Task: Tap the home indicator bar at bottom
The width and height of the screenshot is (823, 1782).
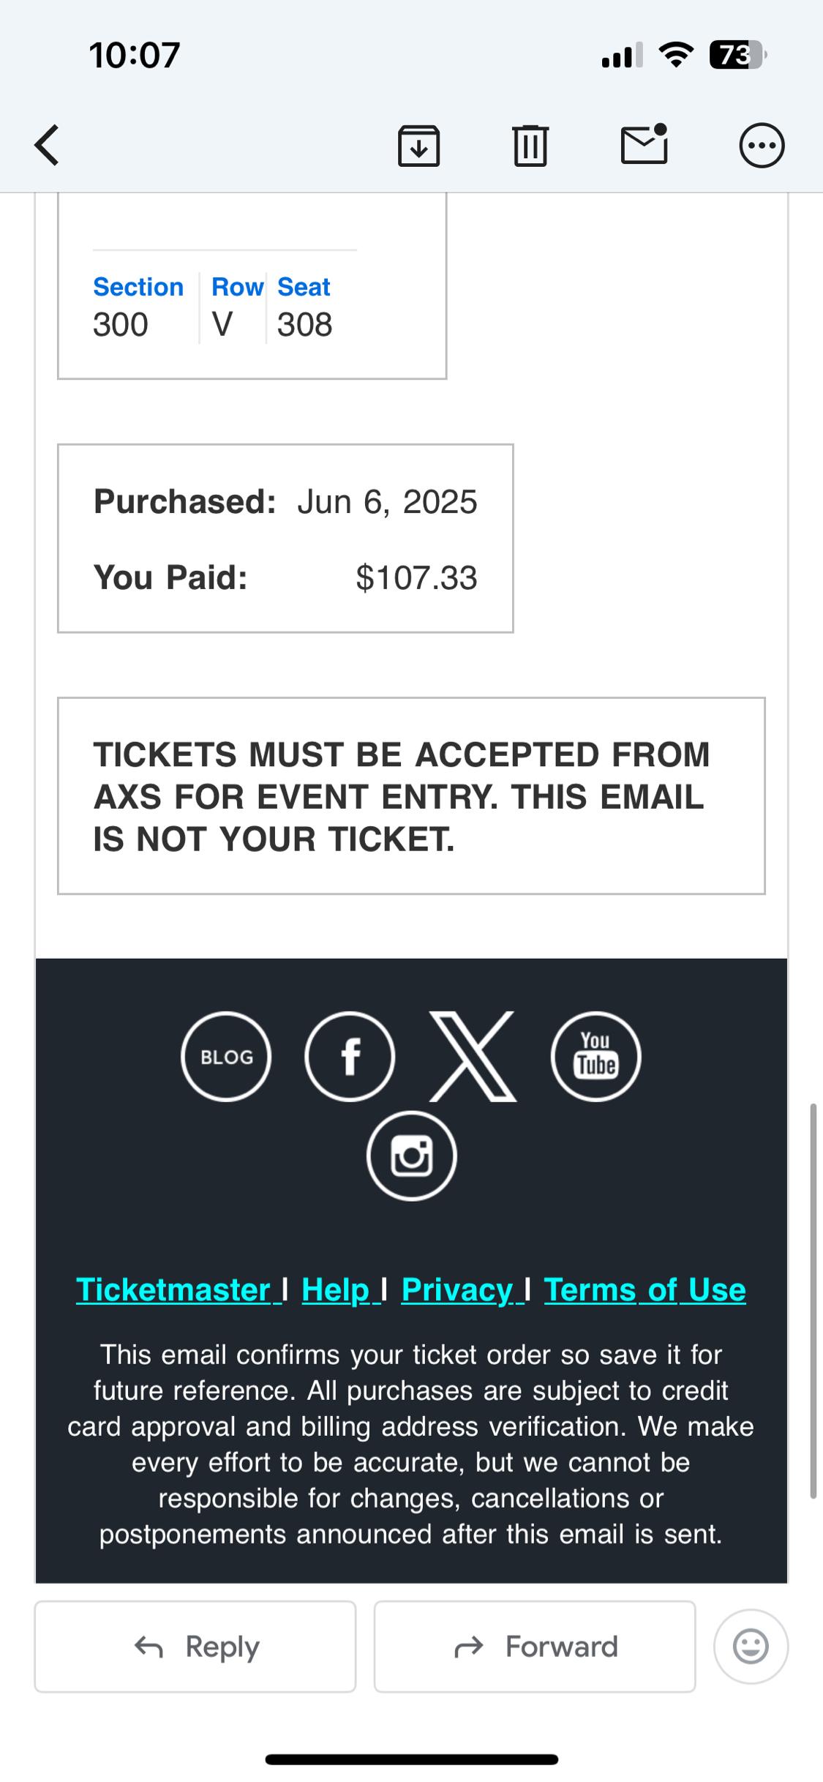Action: point(411,1759)
